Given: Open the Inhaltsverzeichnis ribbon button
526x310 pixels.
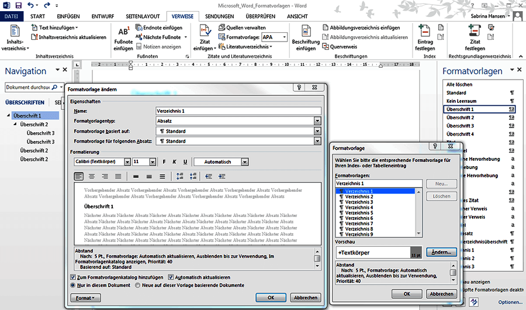Looking at the screenshot, I should pos(15,37).
